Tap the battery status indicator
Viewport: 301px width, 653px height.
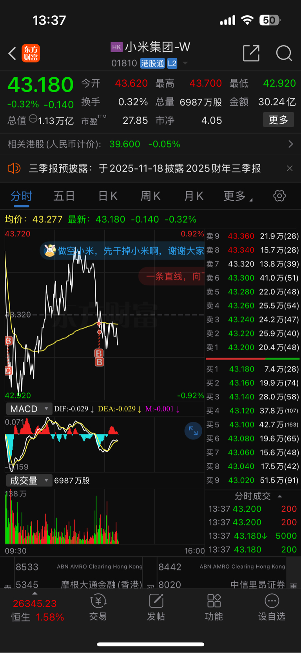point(270,20)
